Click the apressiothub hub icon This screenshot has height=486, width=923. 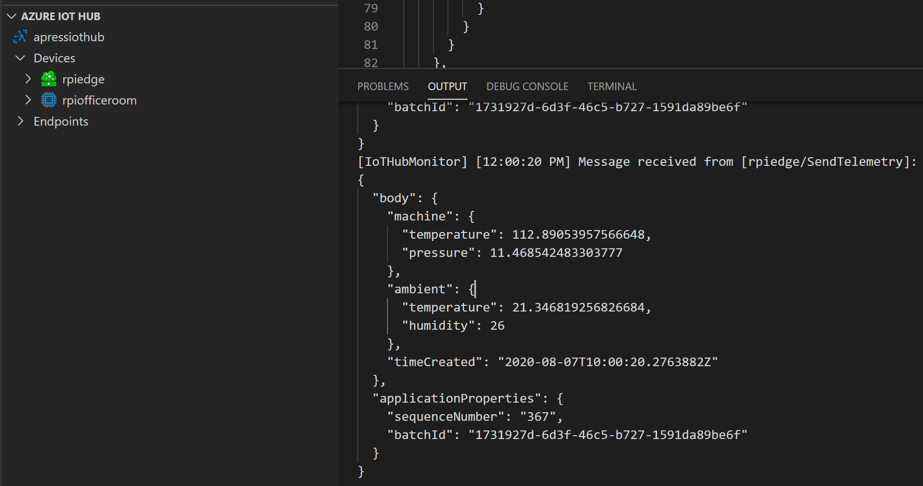(x=20, y=37)
